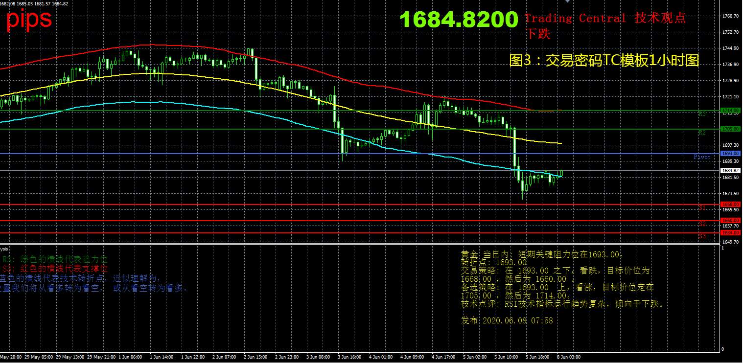Viewport: 743px width, 363px height.
Task: Click the 1657.70 price scale value
Action: (731, 226)
